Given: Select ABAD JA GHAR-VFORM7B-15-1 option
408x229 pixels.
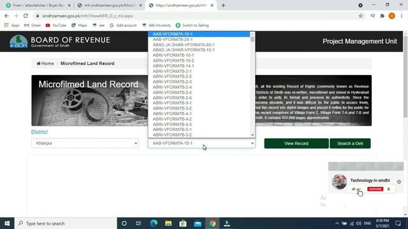Looking at the screenshot, I should (x=199, y=50).
